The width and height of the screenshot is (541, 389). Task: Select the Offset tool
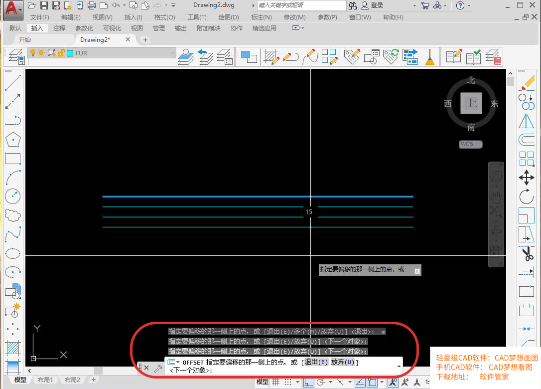tap(527, 140)
